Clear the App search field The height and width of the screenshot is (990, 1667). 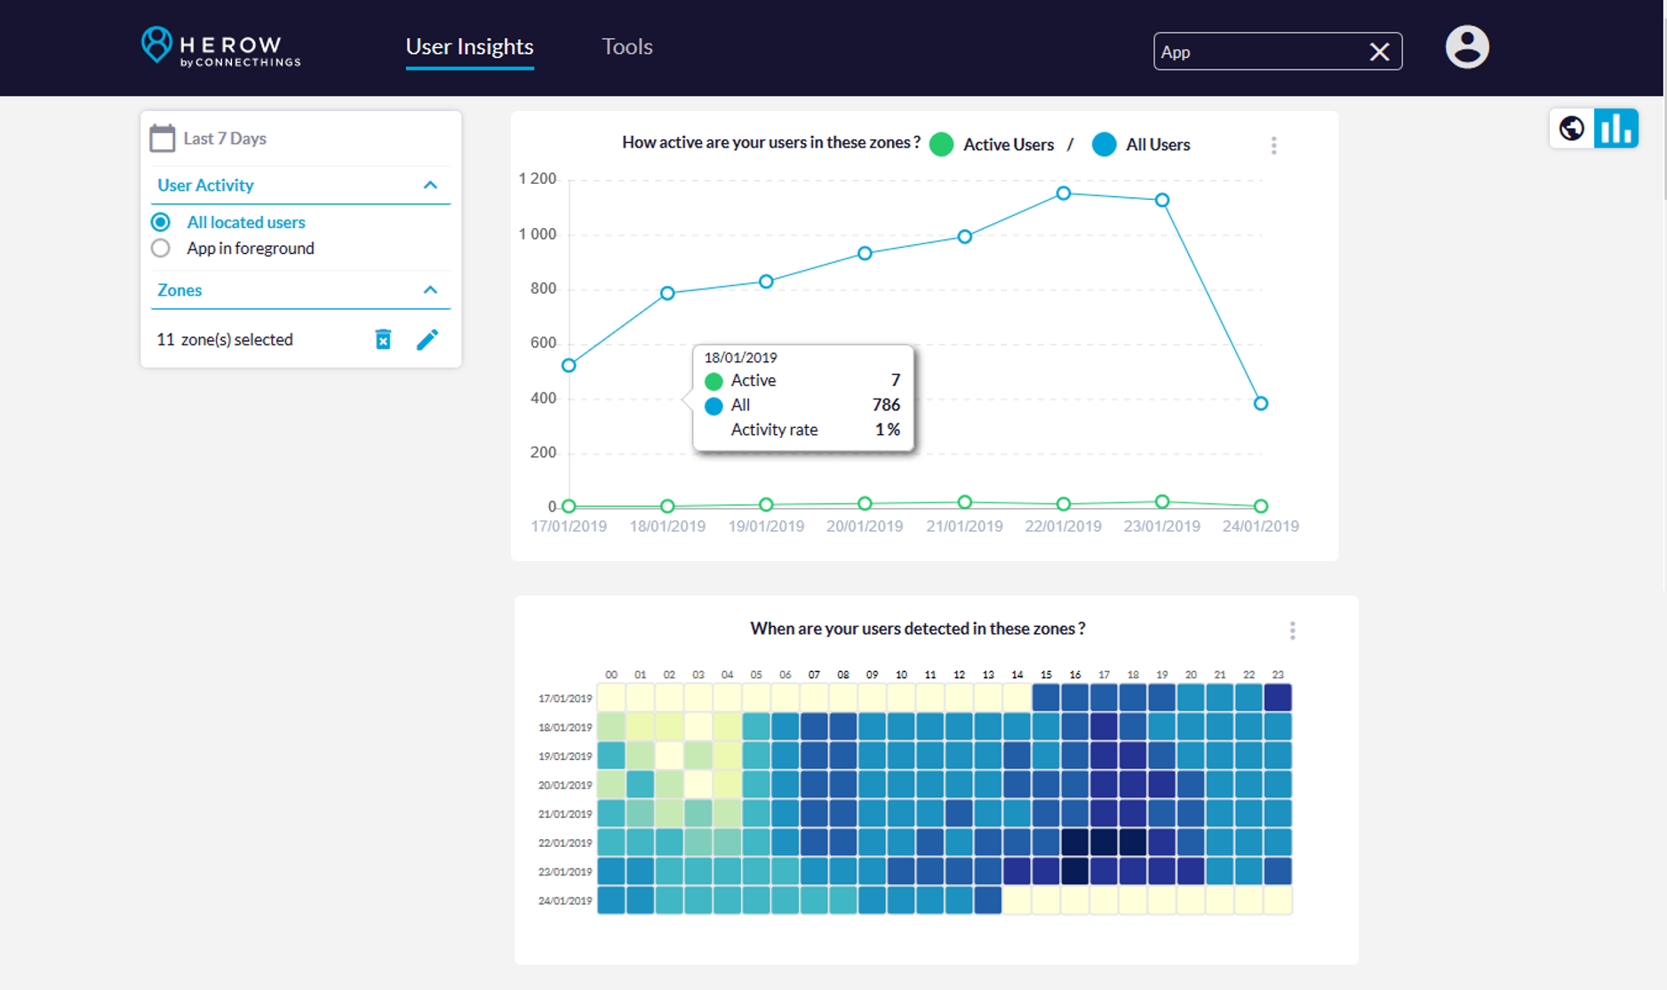(x=1379, y=52)
